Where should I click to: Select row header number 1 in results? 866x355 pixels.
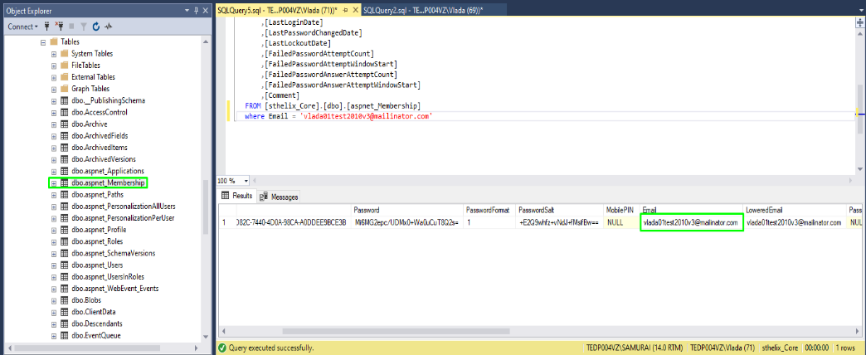point(226,222)
